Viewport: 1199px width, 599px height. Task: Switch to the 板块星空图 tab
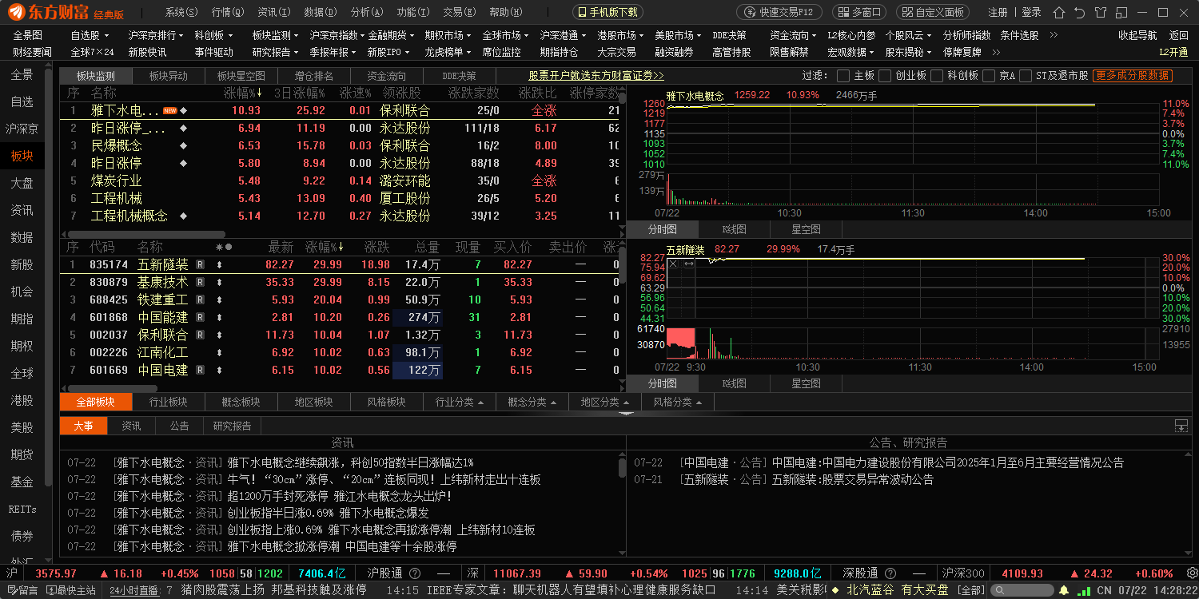[x=241, y=76]
